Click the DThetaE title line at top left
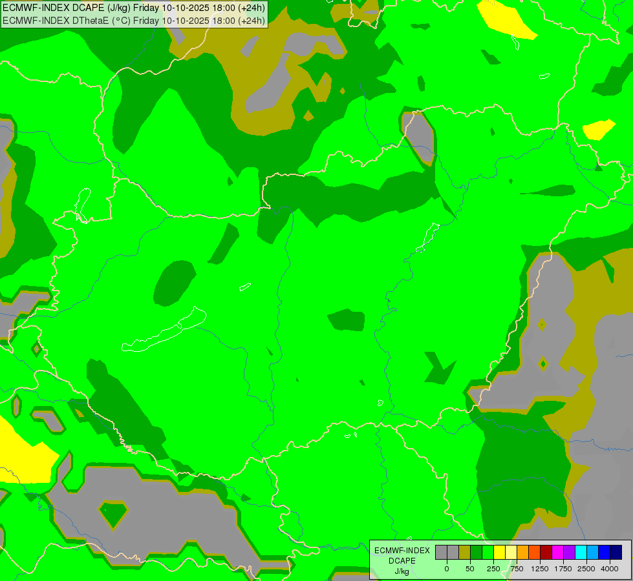This screenshot has height=581, width=633. [x=134, y=21]
